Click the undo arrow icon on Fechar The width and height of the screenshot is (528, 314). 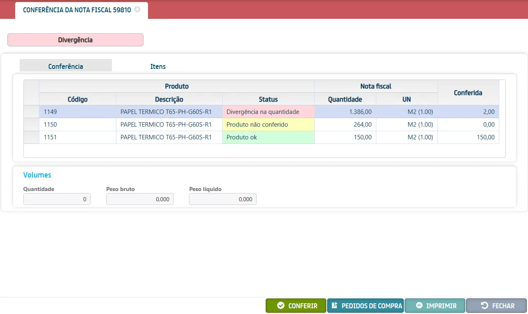click(x=484, y=305)
